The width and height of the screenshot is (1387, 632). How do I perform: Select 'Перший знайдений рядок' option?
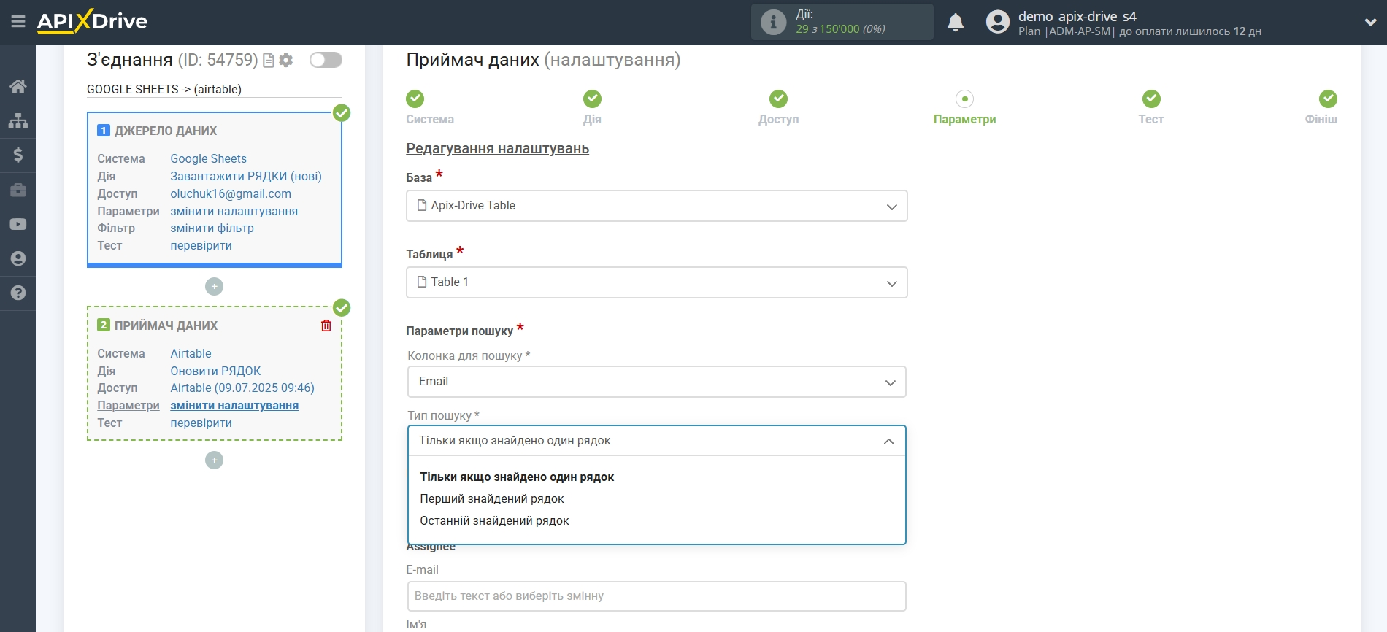point(492,499)
